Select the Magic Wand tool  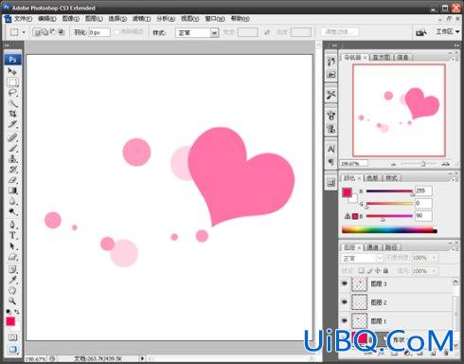(12, 103)
